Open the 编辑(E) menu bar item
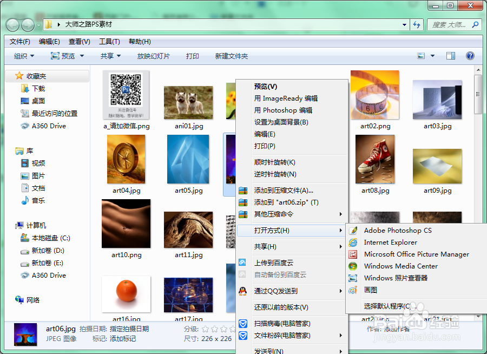Screen dimensions: 487x354 tap(49, 42)
